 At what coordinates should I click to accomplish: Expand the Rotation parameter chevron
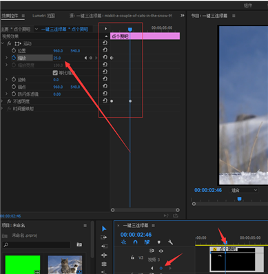tap(6, 79)
